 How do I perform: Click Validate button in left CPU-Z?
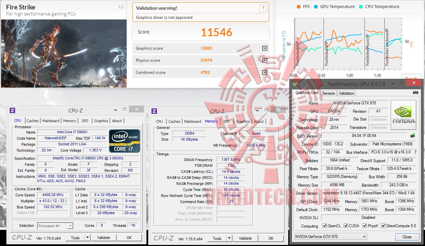coord(103,238)
